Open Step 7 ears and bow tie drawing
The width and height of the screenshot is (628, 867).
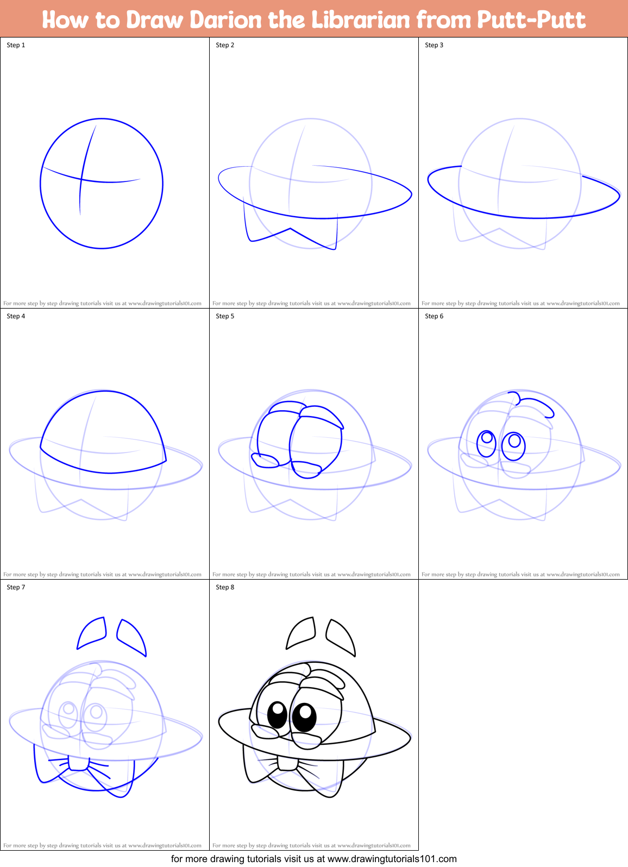click(x=105, y=707)
